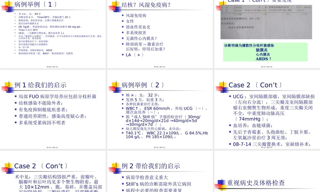Viewport: 320px width, 192px height.
Task: Click the page footer on slide "病例举例（2）"
Action: 160,148
